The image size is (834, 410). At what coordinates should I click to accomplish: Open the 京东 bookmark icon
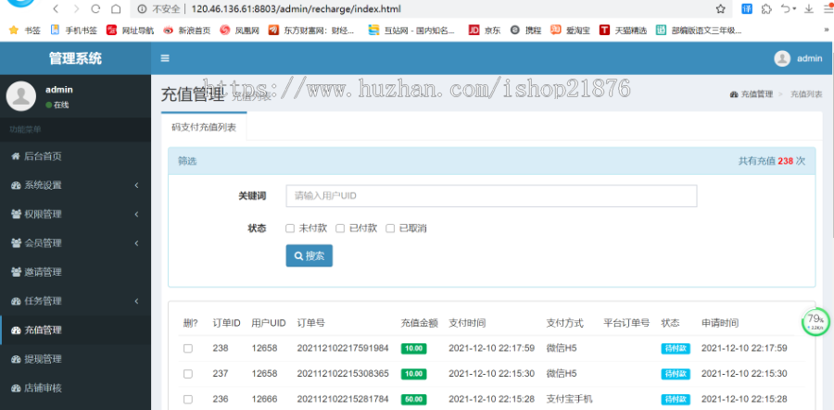click(x=474, y=30)
